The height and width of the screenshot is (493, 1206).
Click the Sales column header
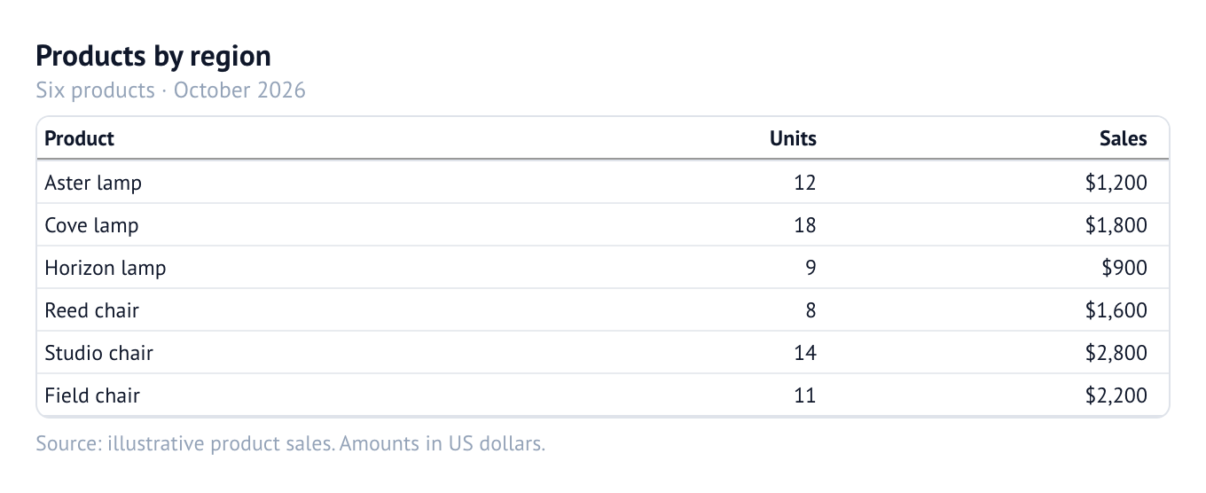pyautogui.click(x=1124, y=138)
